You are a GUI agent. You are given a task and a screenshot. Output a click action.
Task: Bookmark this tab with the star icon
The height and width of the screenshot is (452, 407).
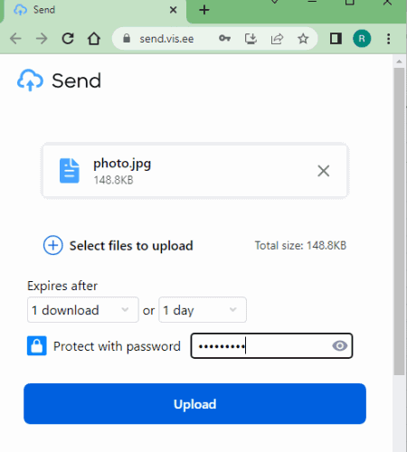[303, 39]
